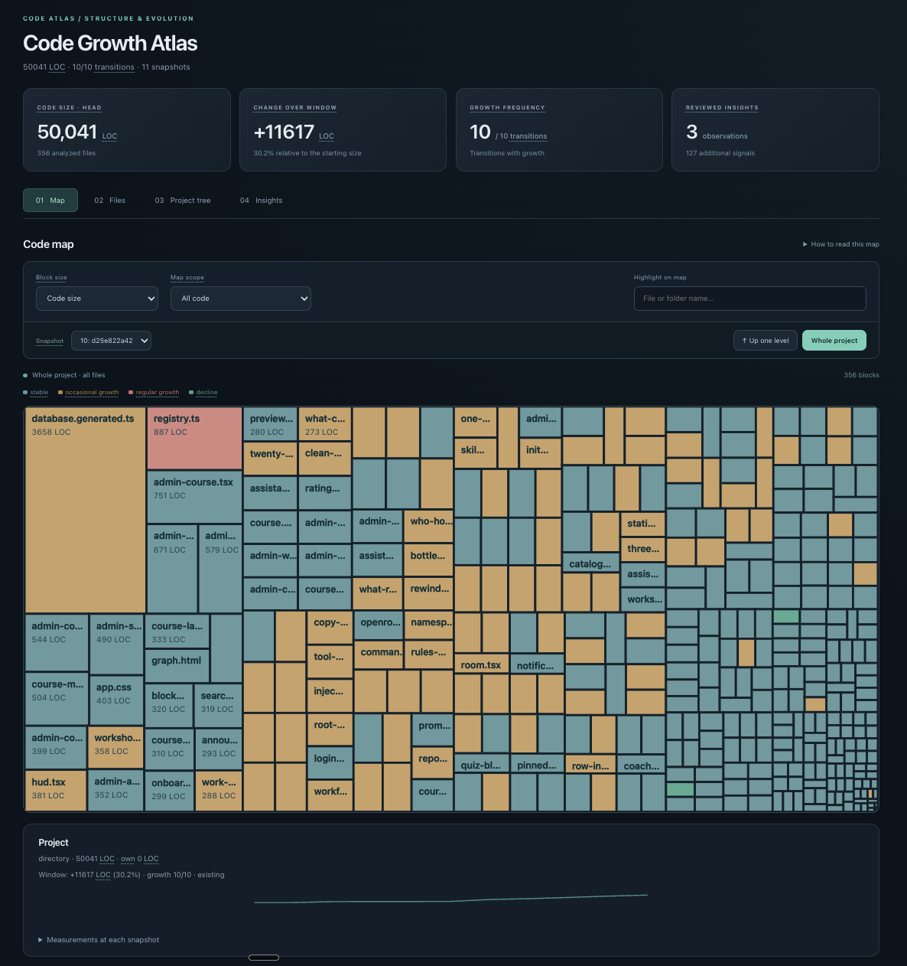Select the bottle block
Viewport: 907px width, 966px height.
(428, 560)
